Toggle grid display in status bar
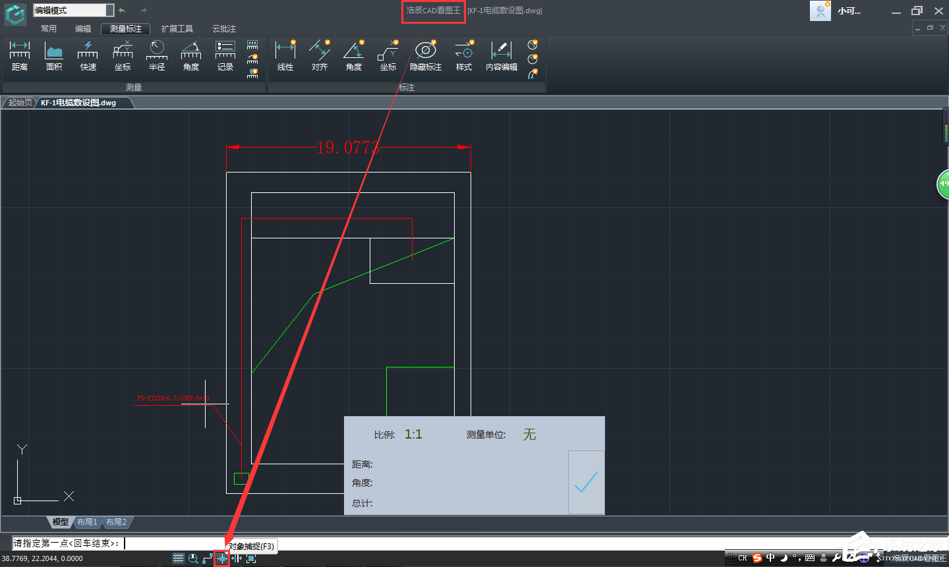 tap(179, 558)
